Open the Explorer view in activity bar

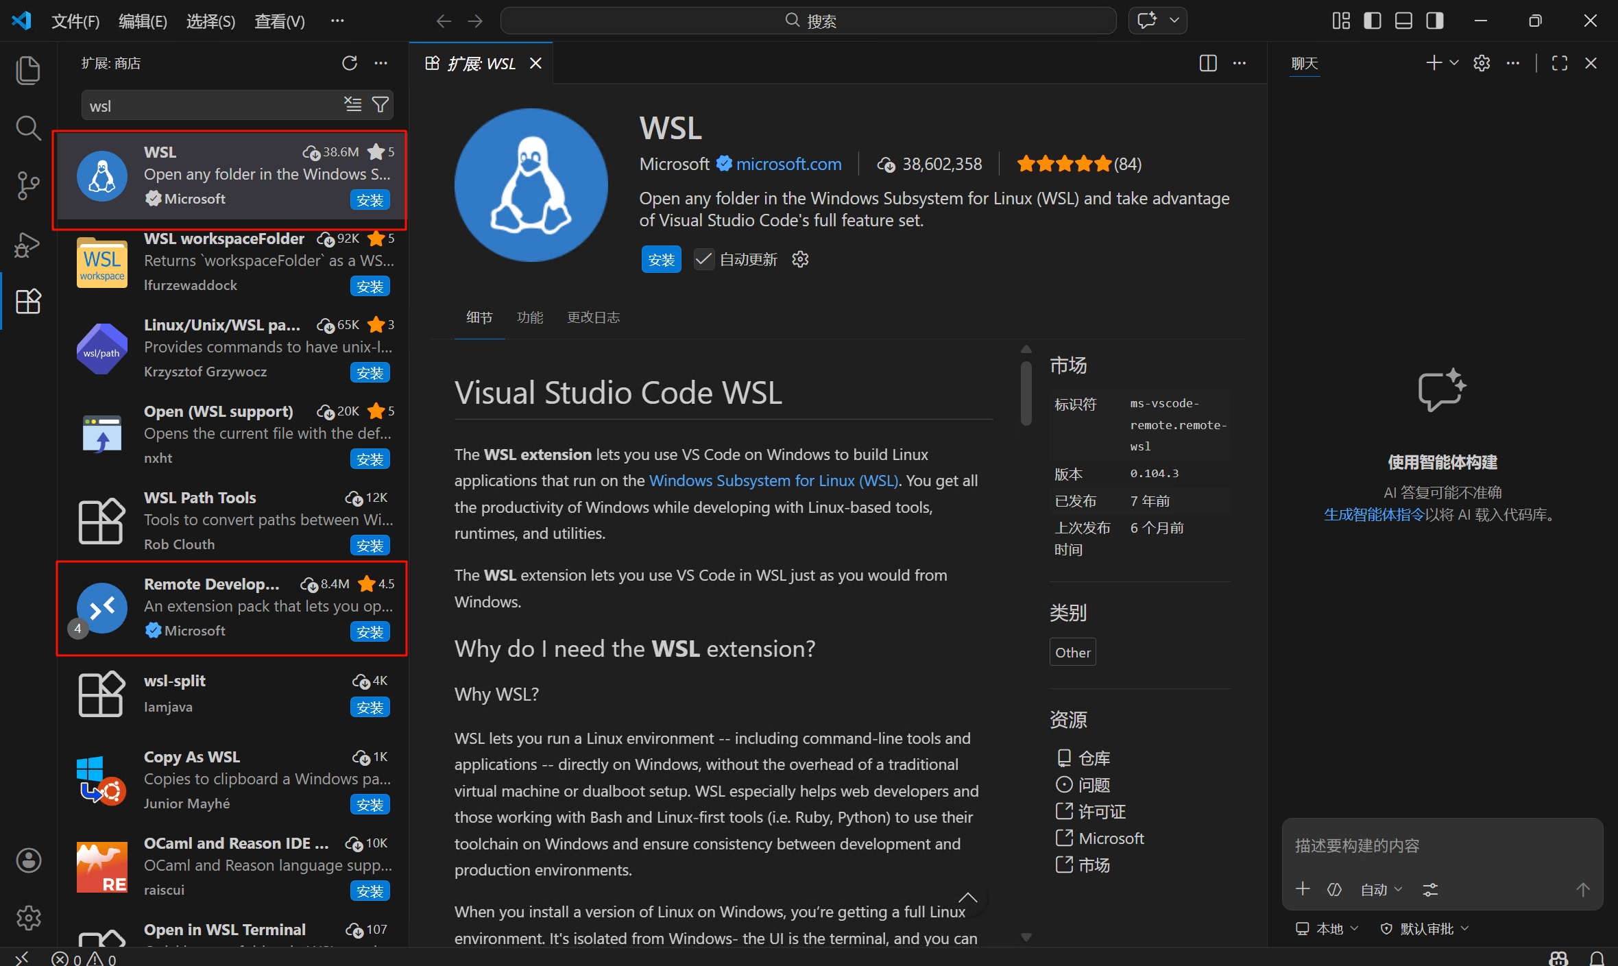(x=28, y=71)
